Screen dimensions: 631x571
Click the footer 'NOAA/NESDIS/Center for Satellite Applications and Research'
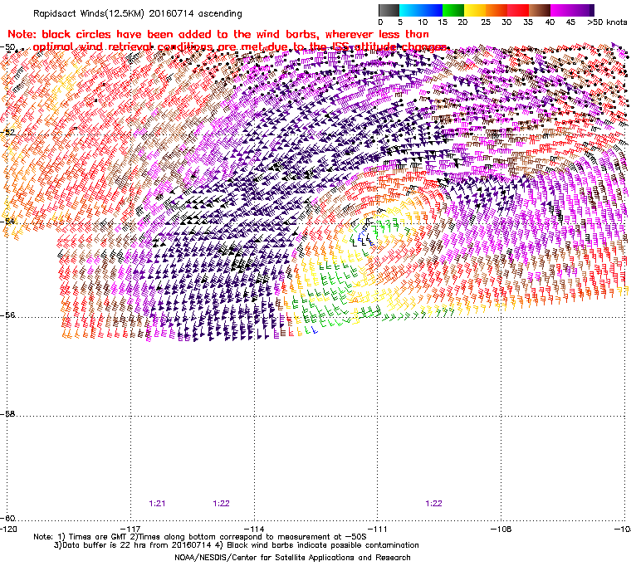pos(292,558)
